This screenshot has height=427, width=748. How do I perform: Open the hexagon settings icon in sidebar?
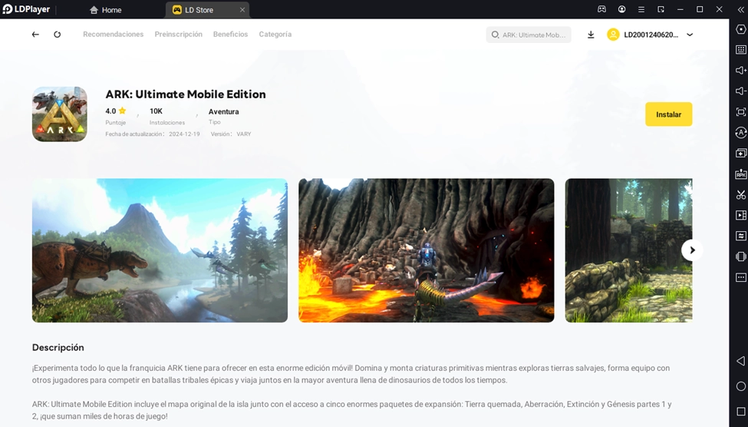point(741,29)
